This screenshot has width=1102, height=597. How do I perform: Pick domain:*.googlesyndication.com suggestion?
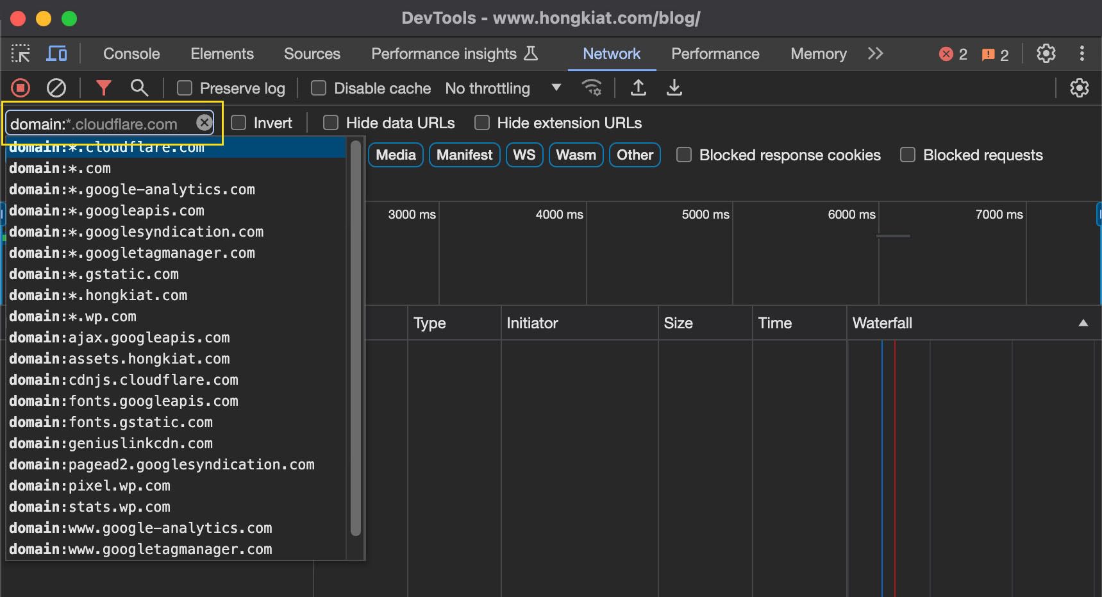[x=176, y=231]
